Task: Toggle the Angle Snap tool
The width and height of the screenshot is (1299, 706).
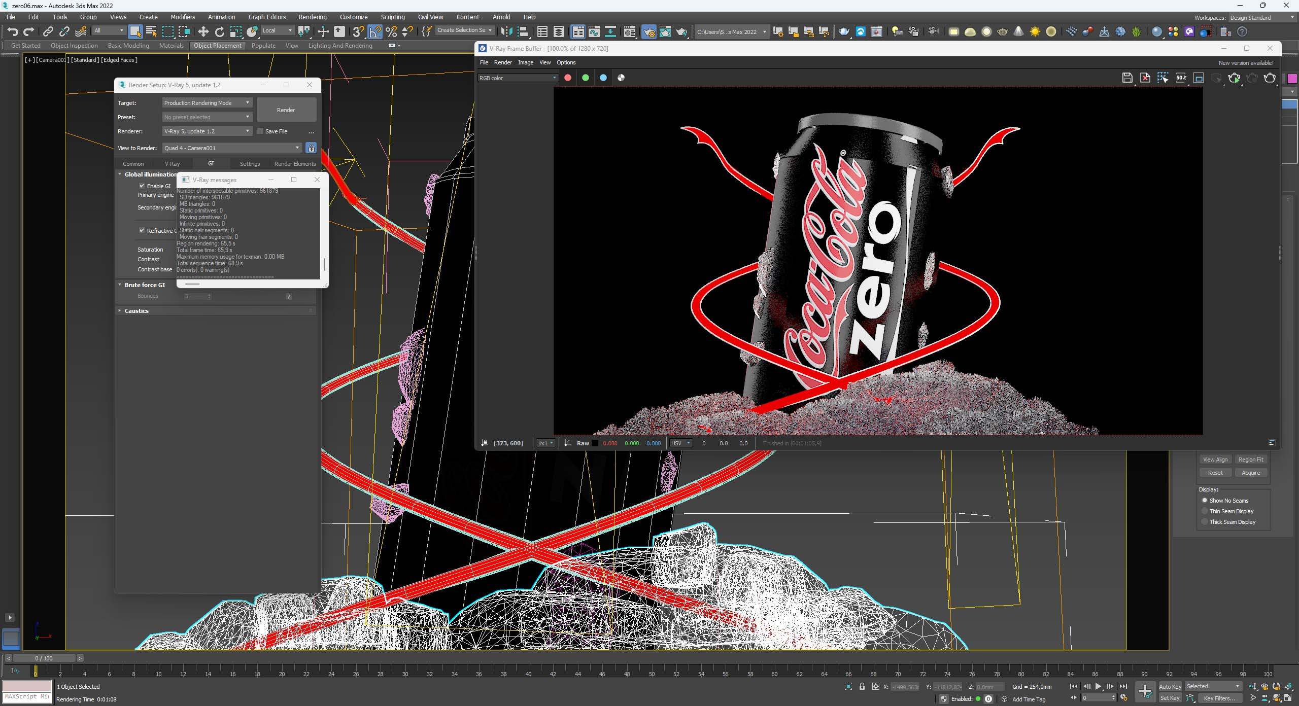Action: click(x=375, y=31)
